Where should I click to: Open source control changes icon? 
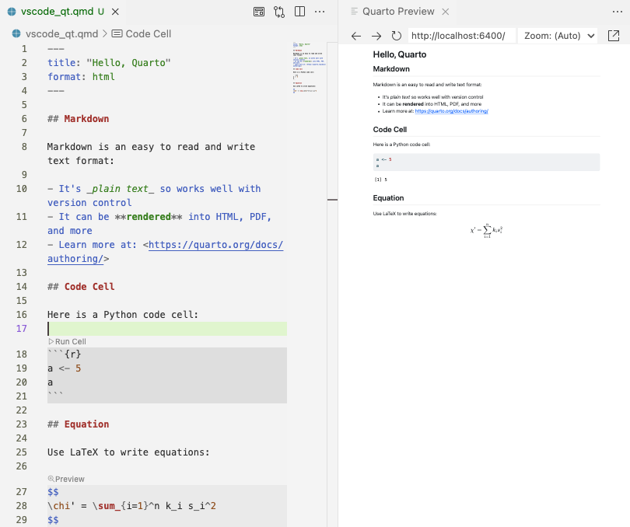(x=279, y=12)
